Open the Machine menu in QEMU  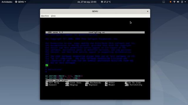(x=45, y=16)
